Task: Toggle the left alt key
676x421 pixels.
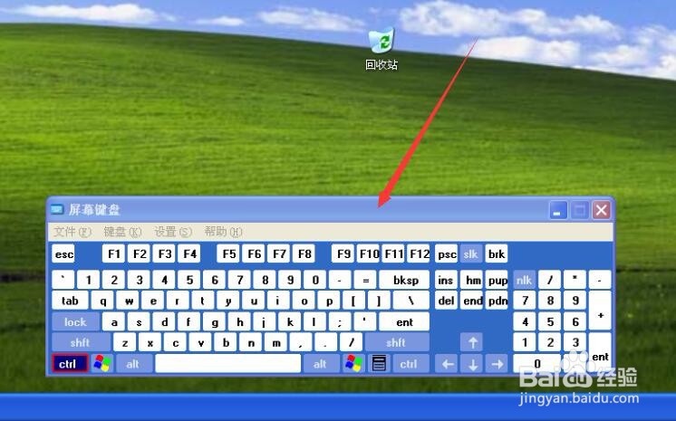Action: tap(133, 364)
